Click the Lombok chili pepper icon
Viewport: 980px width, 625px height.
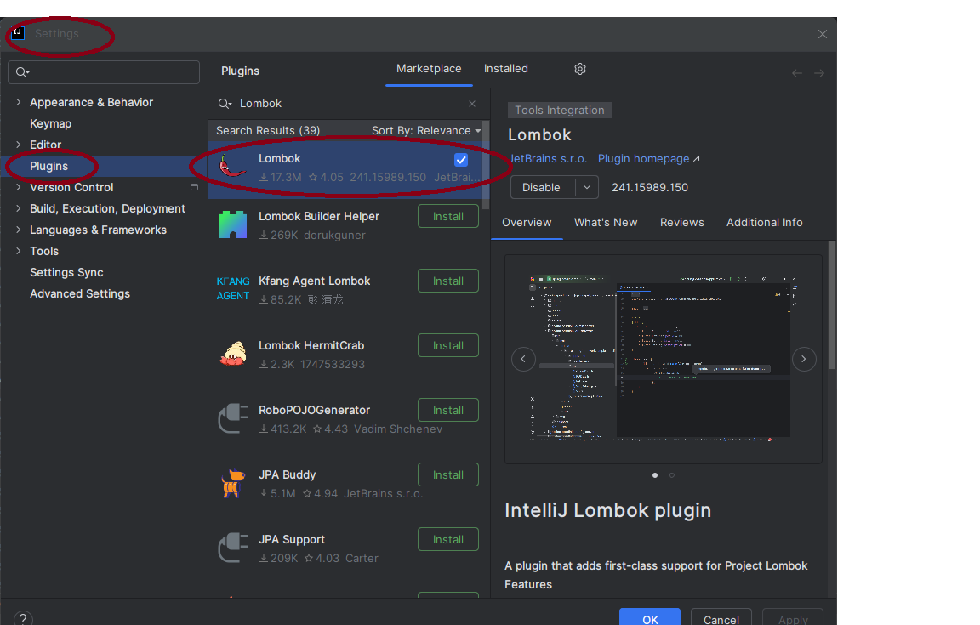coord(232,167)
